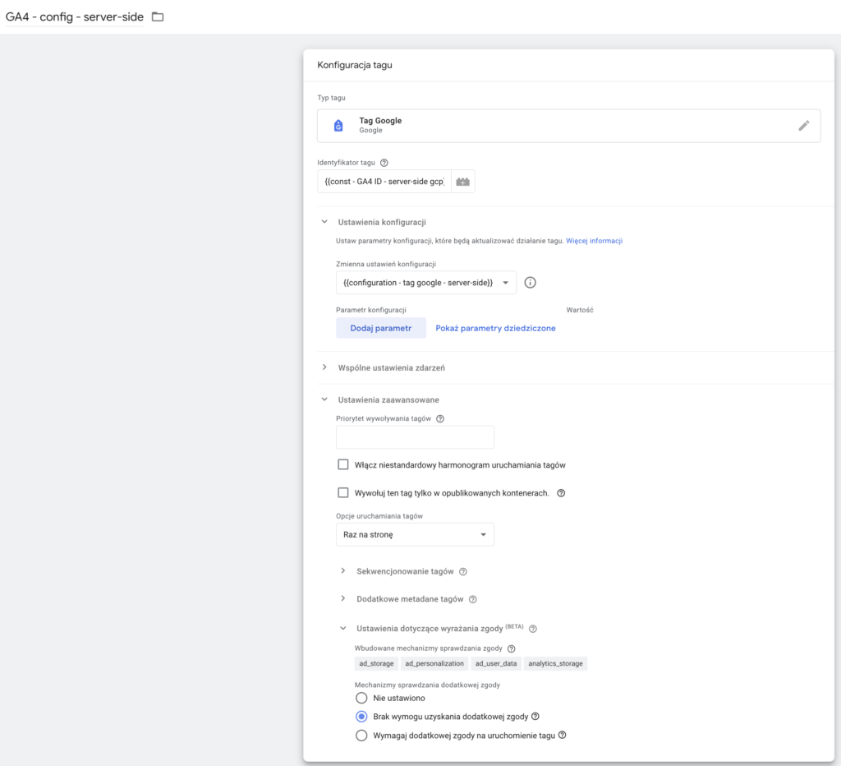Check 'Wywołuj ten tag tylko w opublikowanych kontenerach'

pos(343,493)
